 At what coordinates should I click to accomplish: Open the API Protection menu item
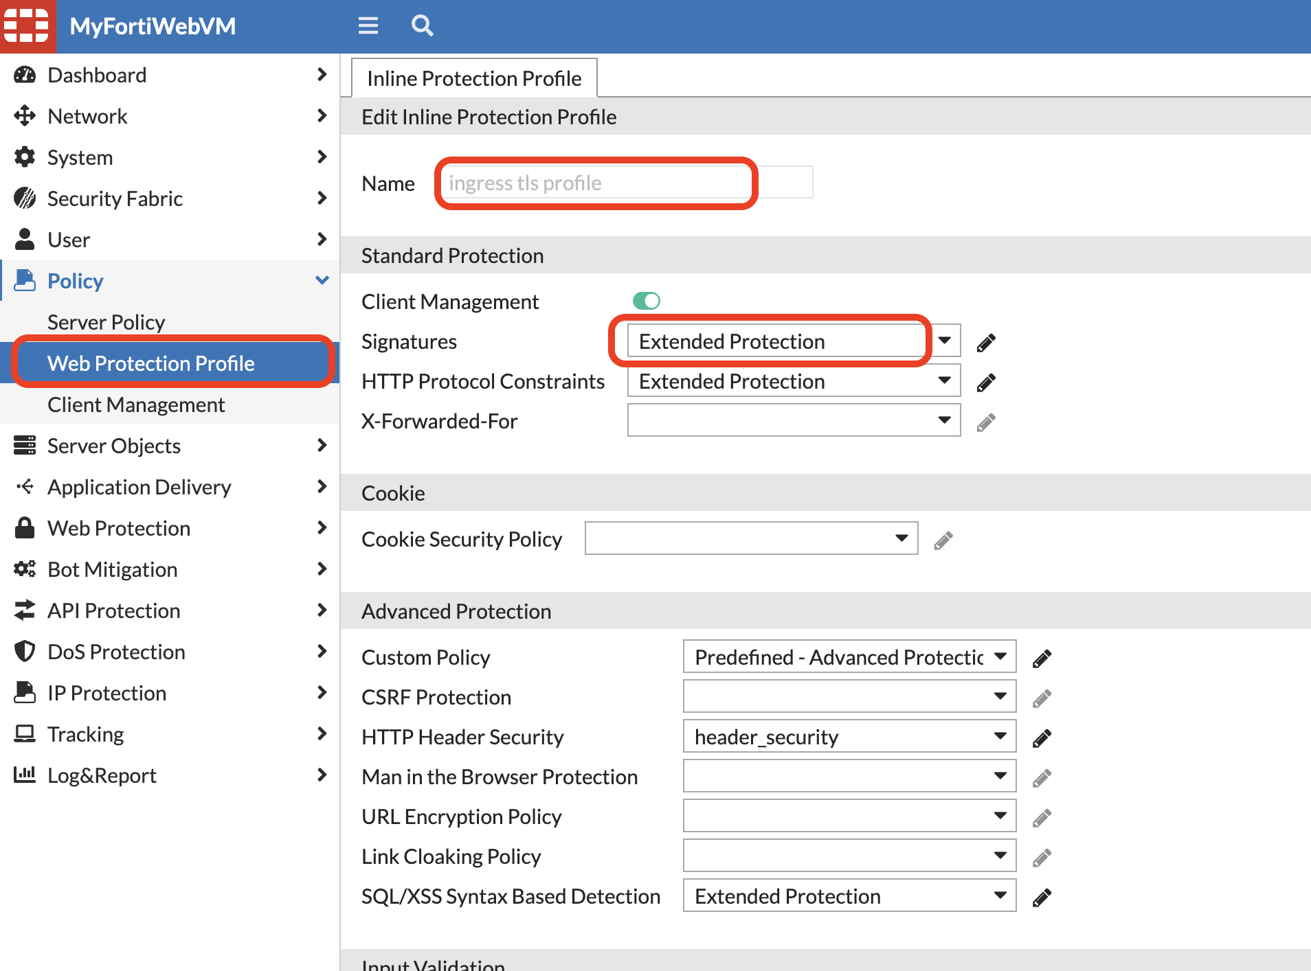[x=170, y=610]
